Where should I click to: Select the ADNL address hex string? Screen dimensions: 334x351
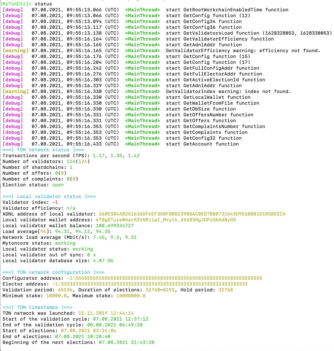click(192, 214)
